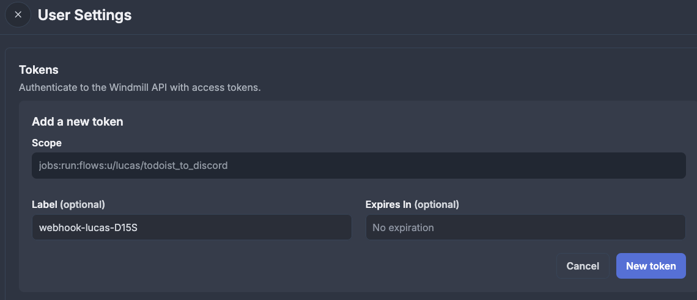
Task: Abort token creation via Cancel
Action: click(583, 266)
